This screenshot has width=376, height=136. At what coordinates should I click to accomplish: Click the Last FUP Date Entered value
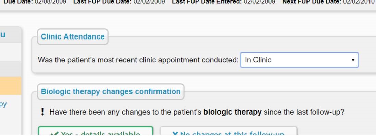point(259,2)
